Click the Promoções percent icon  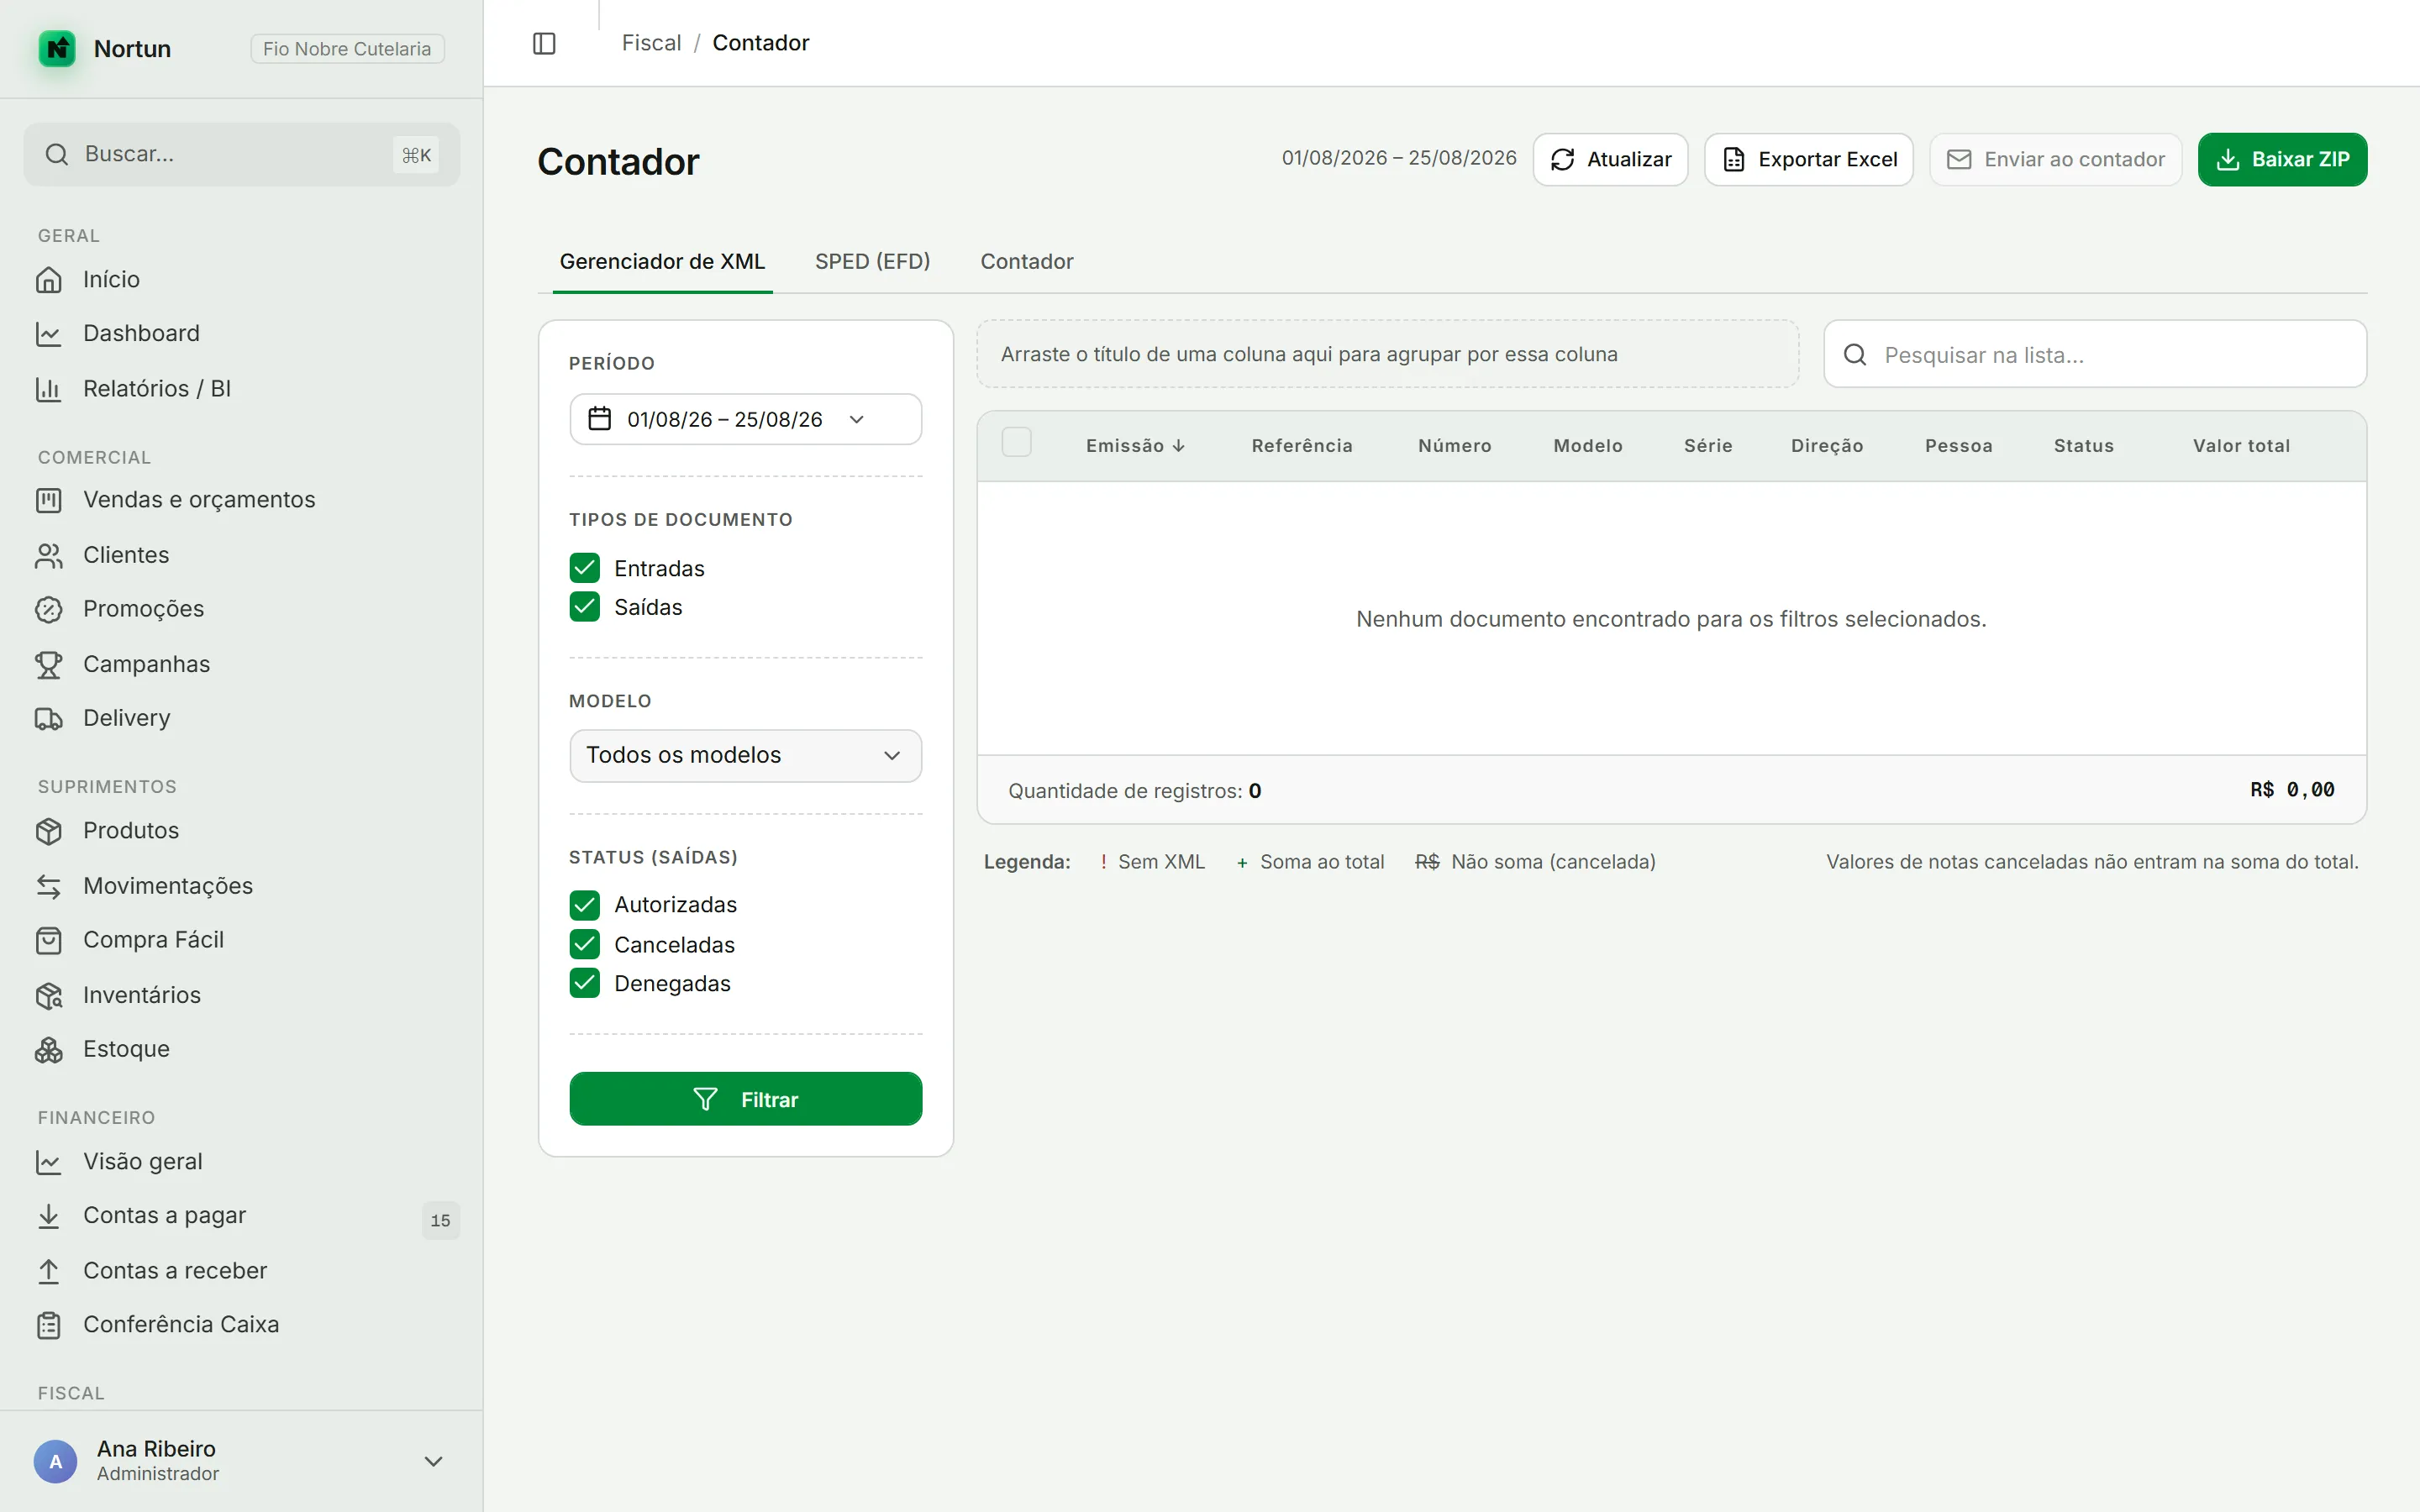(x=49, y=609)
